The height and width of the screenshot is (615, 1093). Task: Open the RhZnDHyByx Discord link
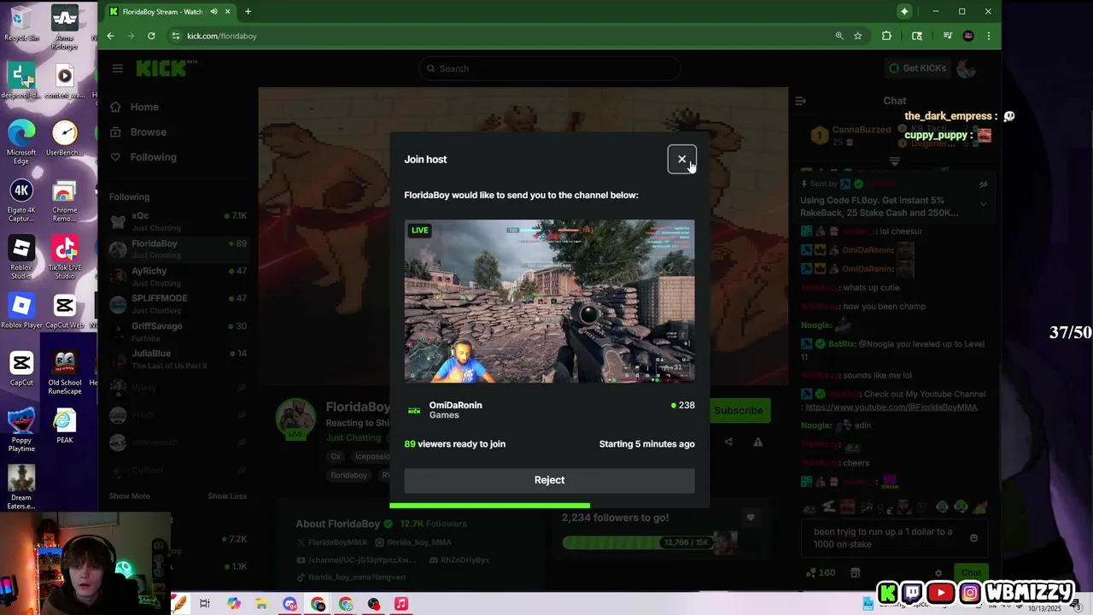459,560
